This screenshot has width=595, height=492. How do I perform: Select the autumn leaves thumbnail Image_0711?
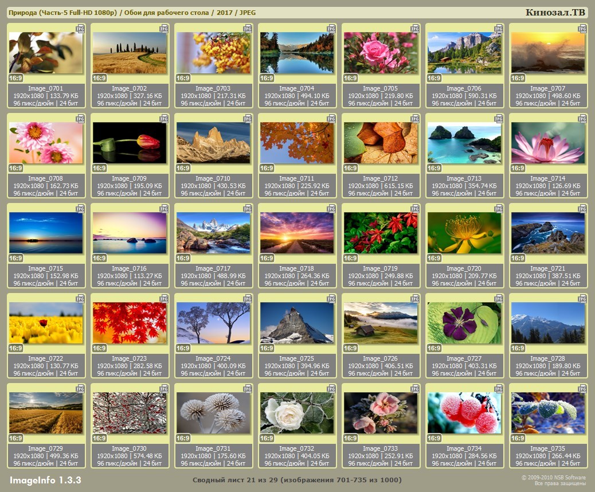(x=297, y=142)
